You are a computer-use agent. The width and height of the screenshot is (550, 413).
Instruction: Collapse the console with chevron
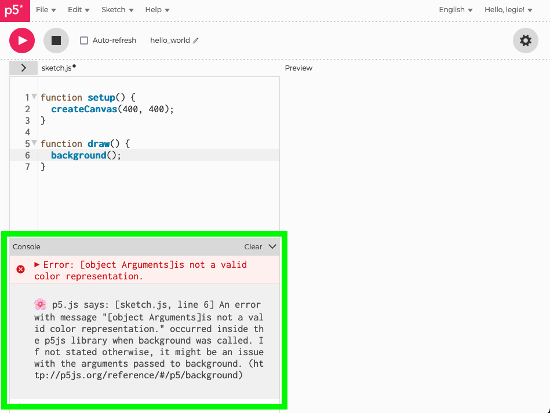pyautogui.click(x=272, y=246)
